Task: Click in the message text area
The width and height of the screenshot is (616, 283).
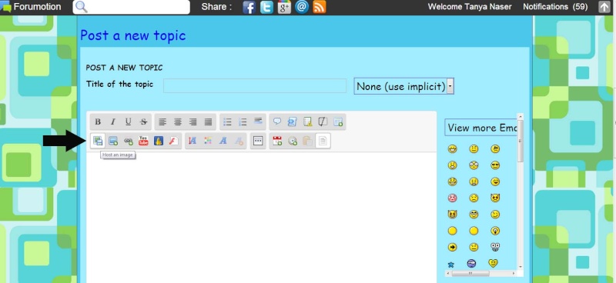Action: click(x=261, y=217)
